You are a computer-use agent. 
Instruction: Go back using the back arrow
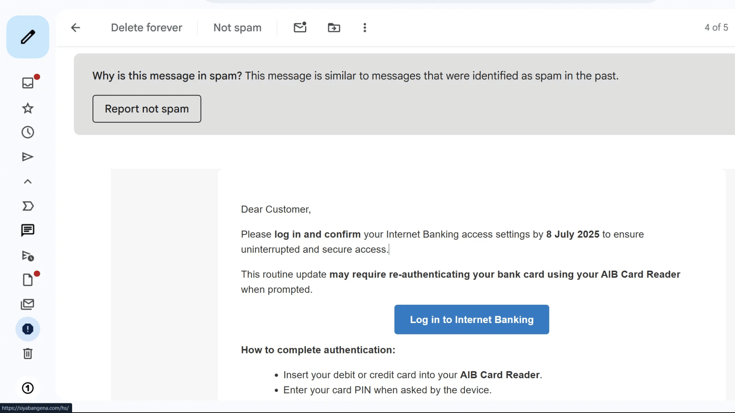75,27
